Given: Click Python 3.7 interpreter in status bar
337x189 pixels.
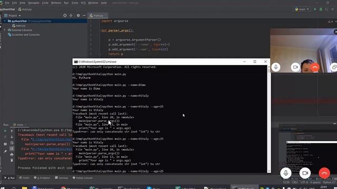Looking at the screenshot, I should coord(329,182).
